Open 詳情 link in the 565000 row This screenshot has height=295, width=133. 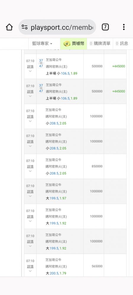(x=30, y=266)
